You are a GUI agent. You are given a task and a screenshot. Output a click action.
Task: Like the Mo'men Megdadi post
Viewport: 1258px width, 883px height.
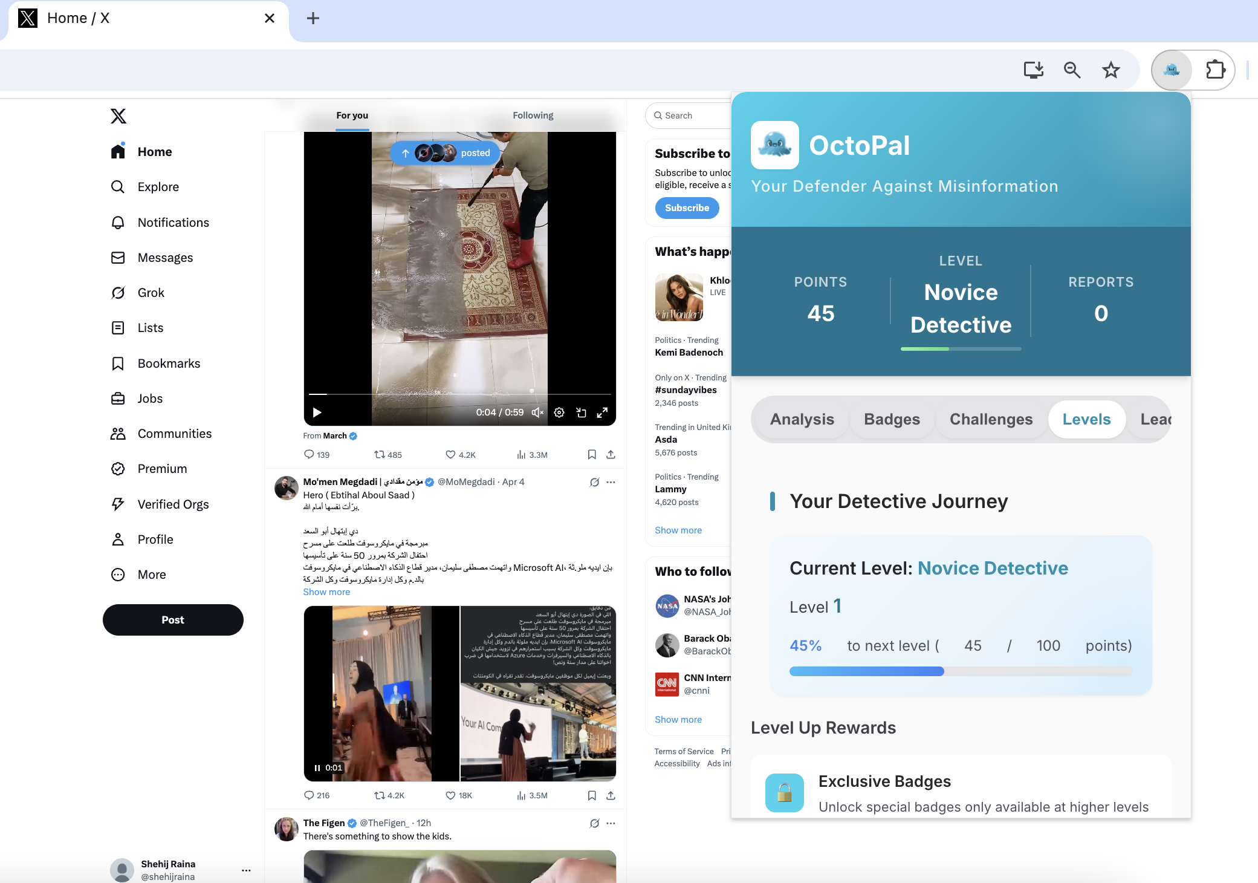click(450, 795)
